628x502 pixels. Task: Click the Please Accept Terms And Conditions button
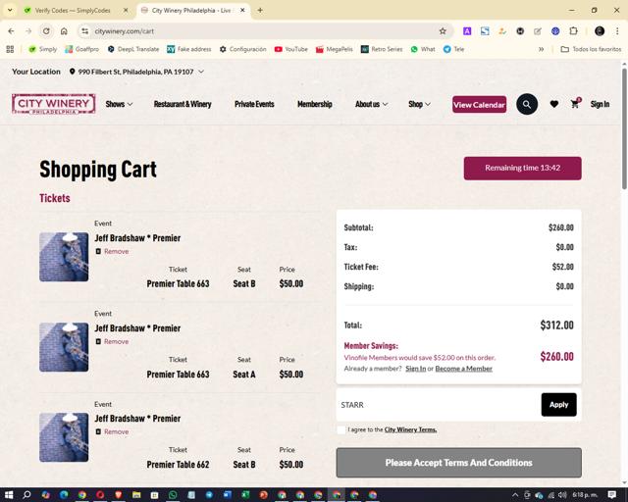click(459, 463)
